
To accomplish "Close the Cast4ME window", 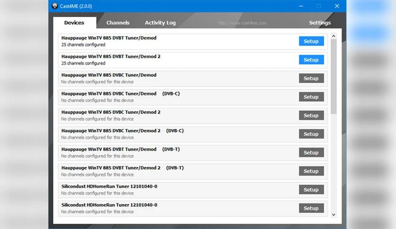I will (x=337, y=6).
